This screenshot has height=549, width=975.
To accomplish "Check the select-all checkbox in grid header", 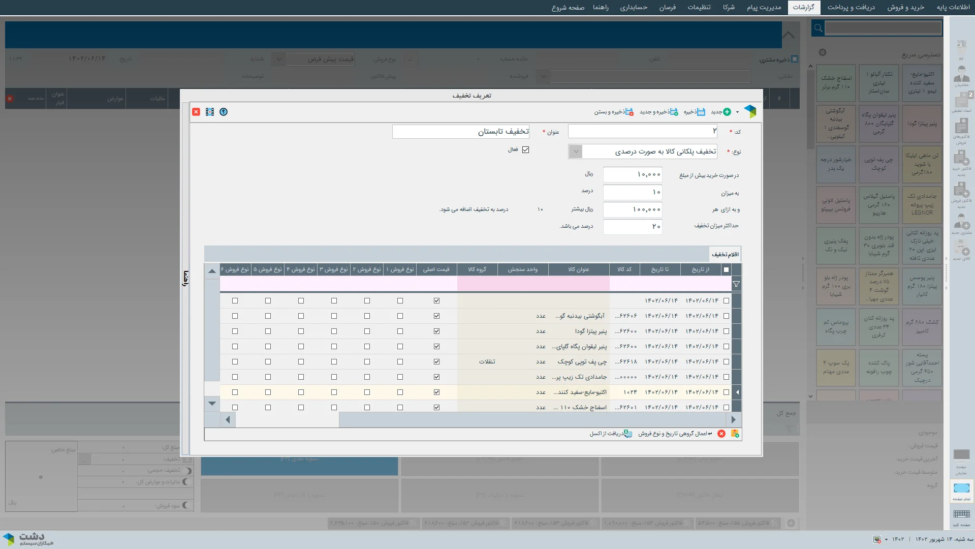I will click(726, 269).
